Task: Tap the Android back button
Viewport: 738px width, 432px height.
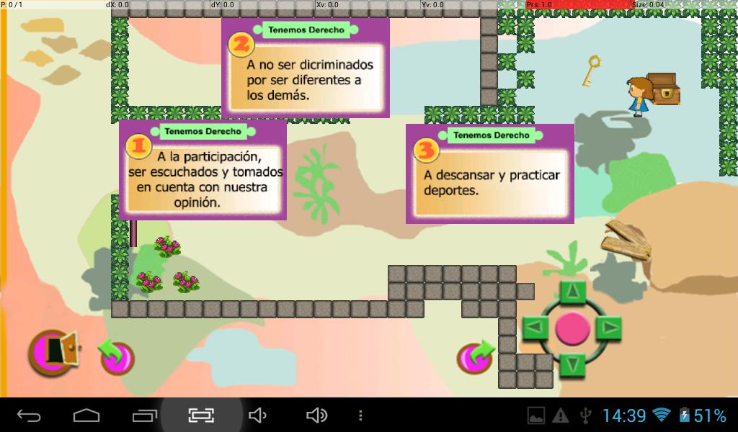Action: 29,415
